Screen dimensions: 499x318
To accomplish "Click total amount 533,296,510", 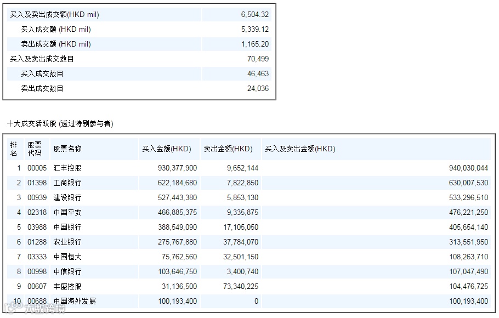I will (468, 198).
